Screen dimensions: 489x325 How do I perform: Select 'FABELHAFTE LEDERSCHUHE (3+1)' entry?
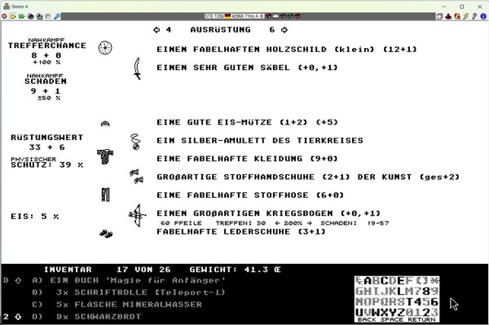click(x=240, y=231)
